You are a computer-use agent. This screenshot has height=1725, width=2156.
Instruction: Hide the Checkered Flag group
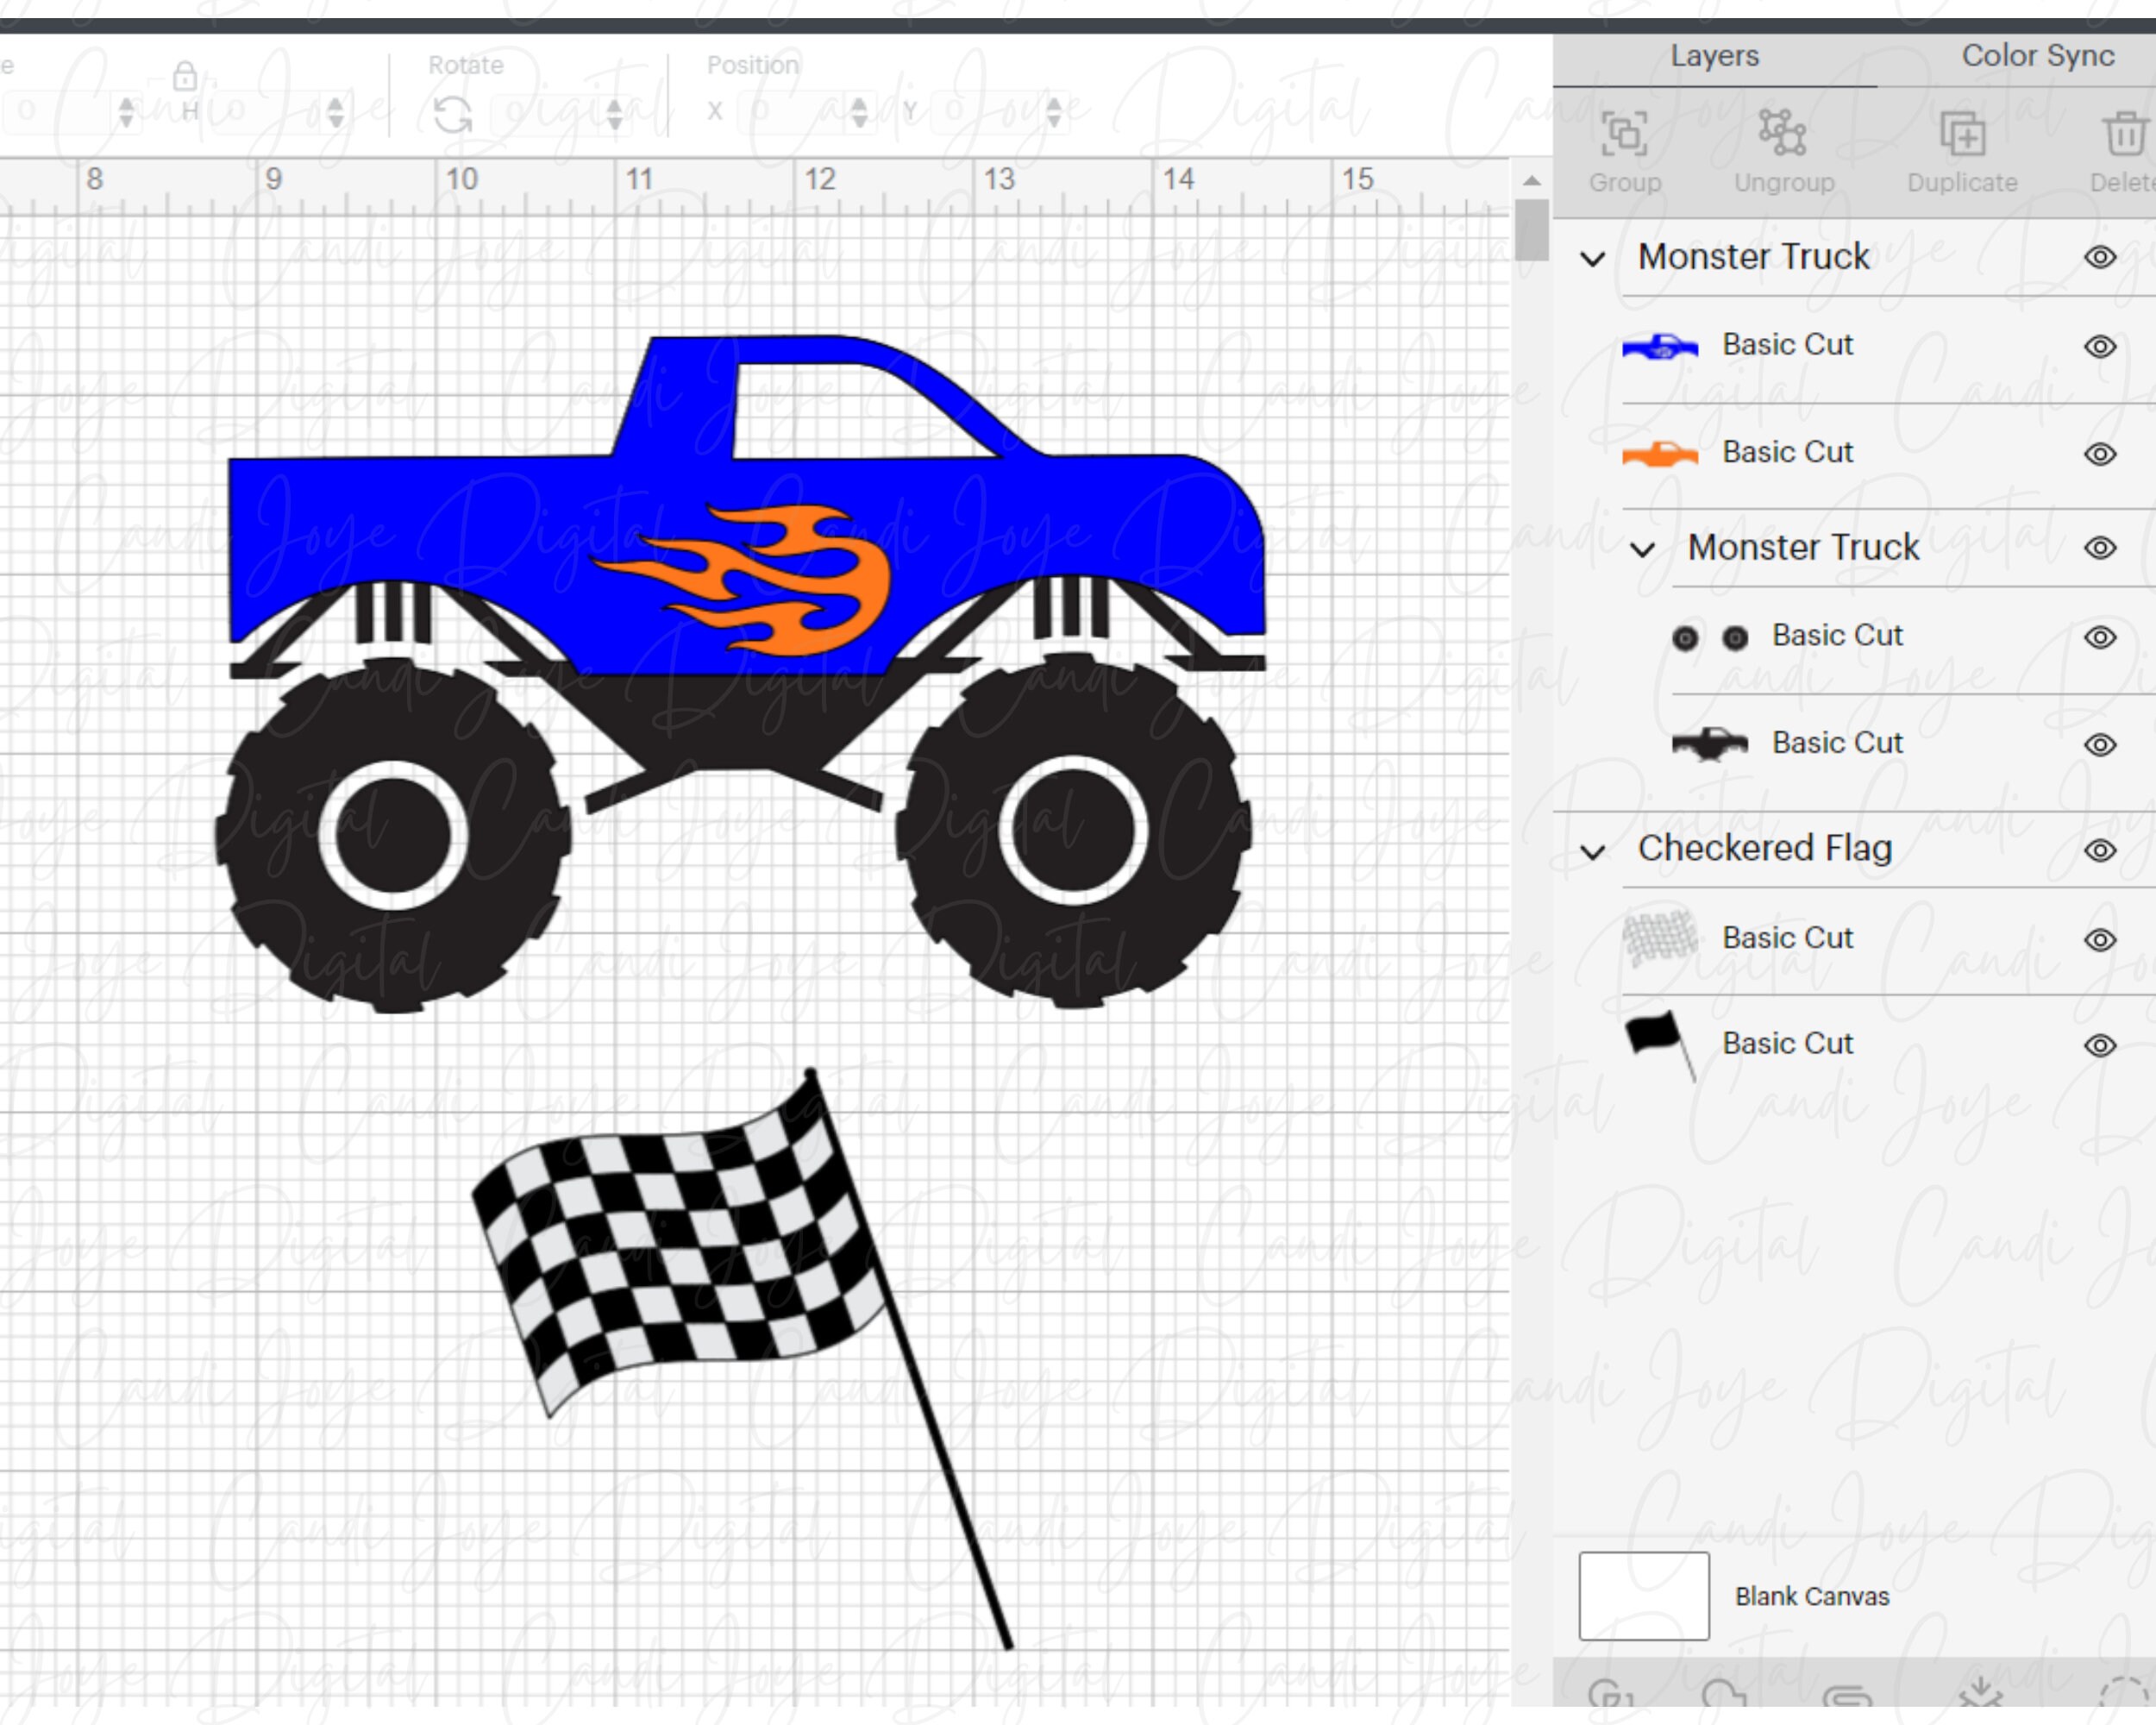click(2099, 849)
